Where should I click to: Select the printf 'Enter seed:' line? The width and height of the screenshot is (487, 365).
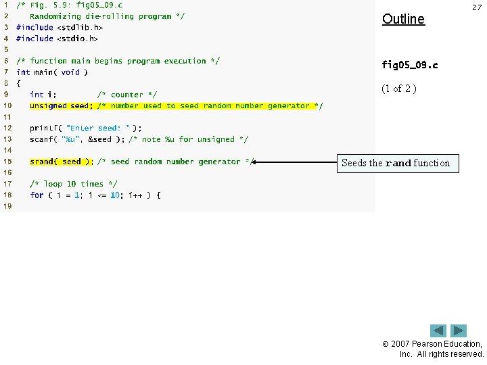coord(86,128)
